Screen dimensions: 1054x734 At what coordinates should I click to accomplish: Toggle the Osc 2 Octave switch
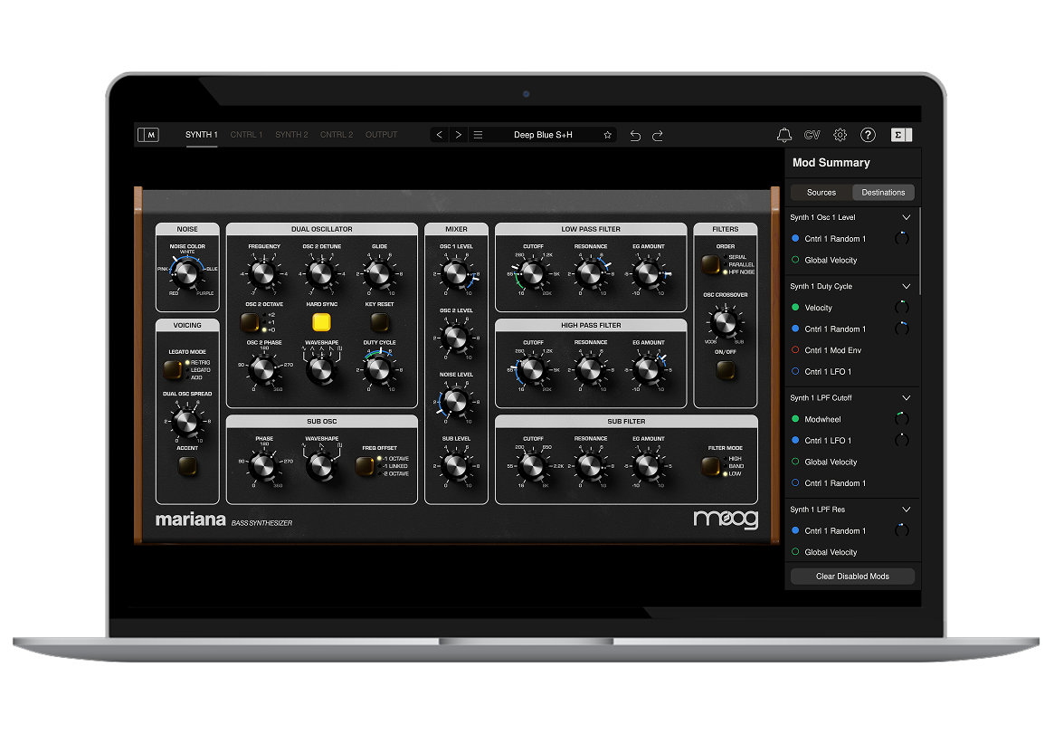tap(250, 322)
